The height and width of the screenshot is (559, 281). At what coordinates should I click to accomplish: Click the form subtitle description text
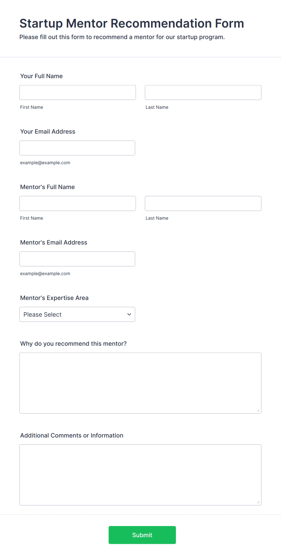[x=122, y=37]
